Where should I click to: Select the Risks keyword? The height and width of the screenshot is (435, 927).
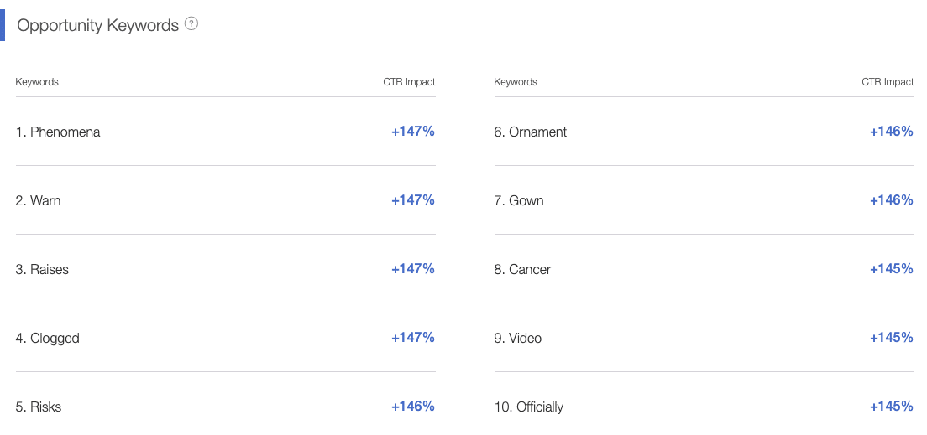[39, 407]
